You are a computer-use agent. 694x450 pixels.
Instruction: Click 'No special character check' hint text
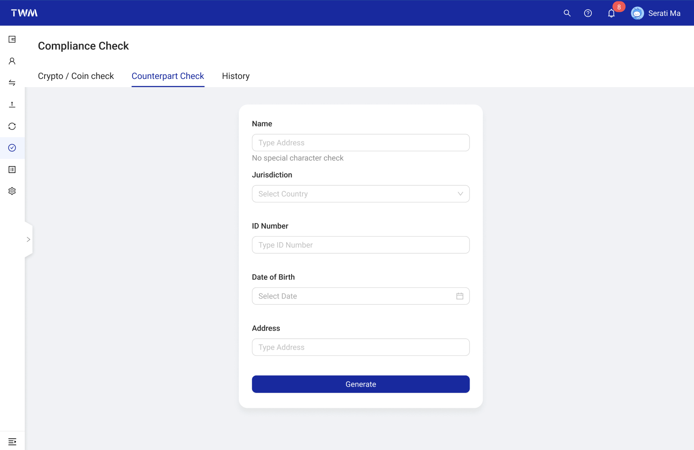(297, 158)
